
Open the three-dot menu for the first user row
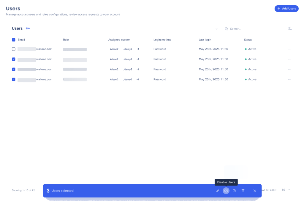(290, 49)
